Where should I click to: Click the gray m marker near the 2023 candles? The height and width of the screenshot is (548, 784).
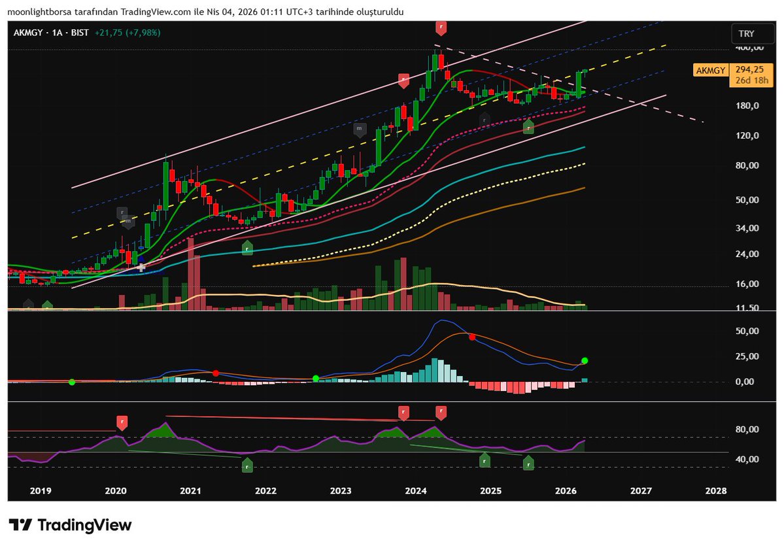coord(359,129)
